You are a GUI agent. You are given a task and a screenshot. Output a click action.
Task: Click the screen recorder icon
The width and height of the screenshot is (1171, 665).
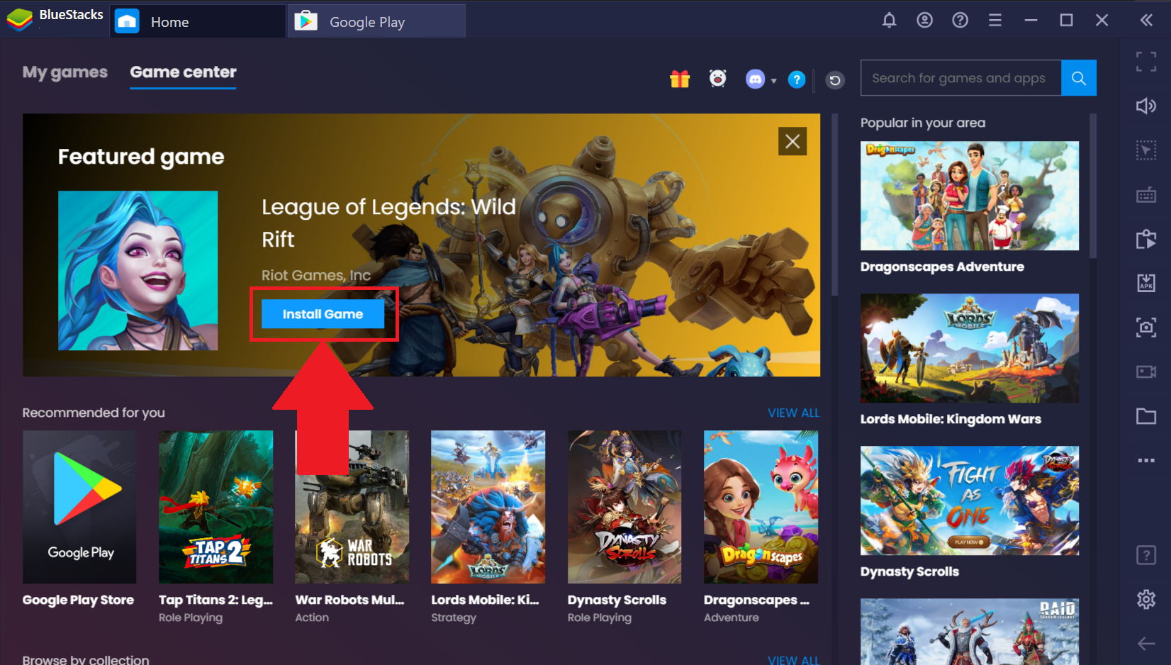point(1146,371)
